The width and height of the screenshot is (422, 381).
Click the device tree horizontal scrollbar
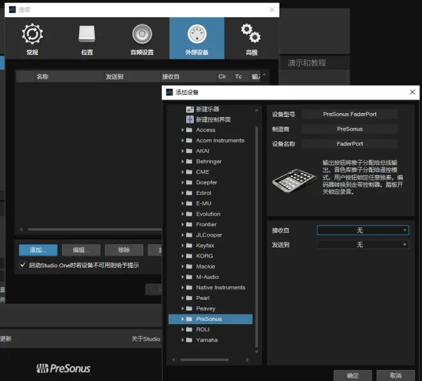[205, 359]
